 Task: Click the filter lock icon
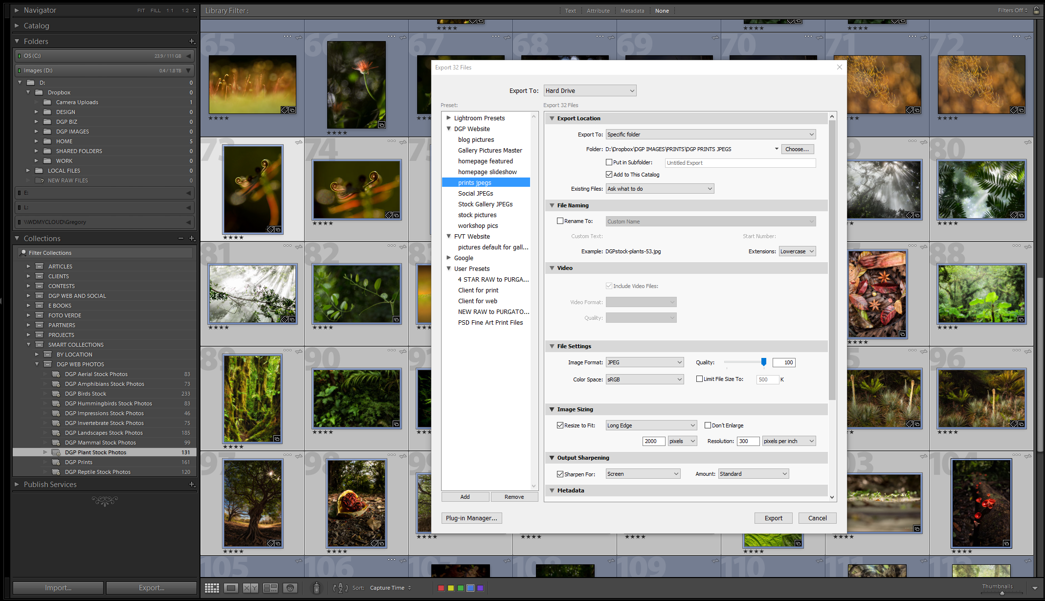(1036, 10)
